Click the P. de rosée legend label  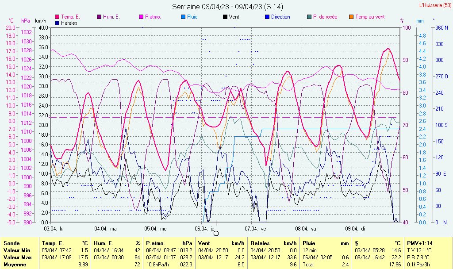pyautogui.click(x=325, y=17)
